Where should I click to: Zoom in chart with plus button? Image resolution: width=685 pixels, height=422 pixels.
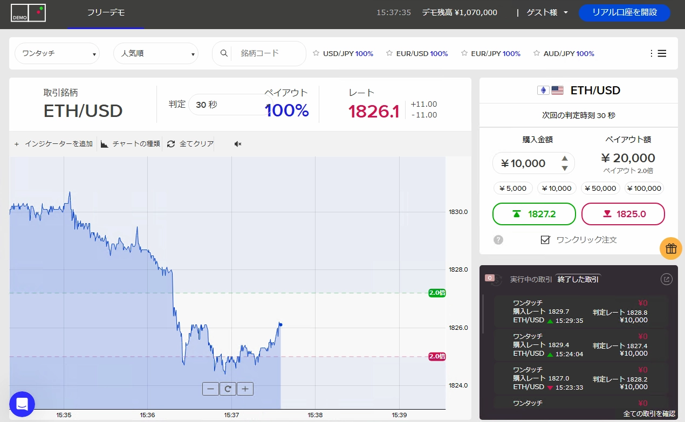point(245,389)
